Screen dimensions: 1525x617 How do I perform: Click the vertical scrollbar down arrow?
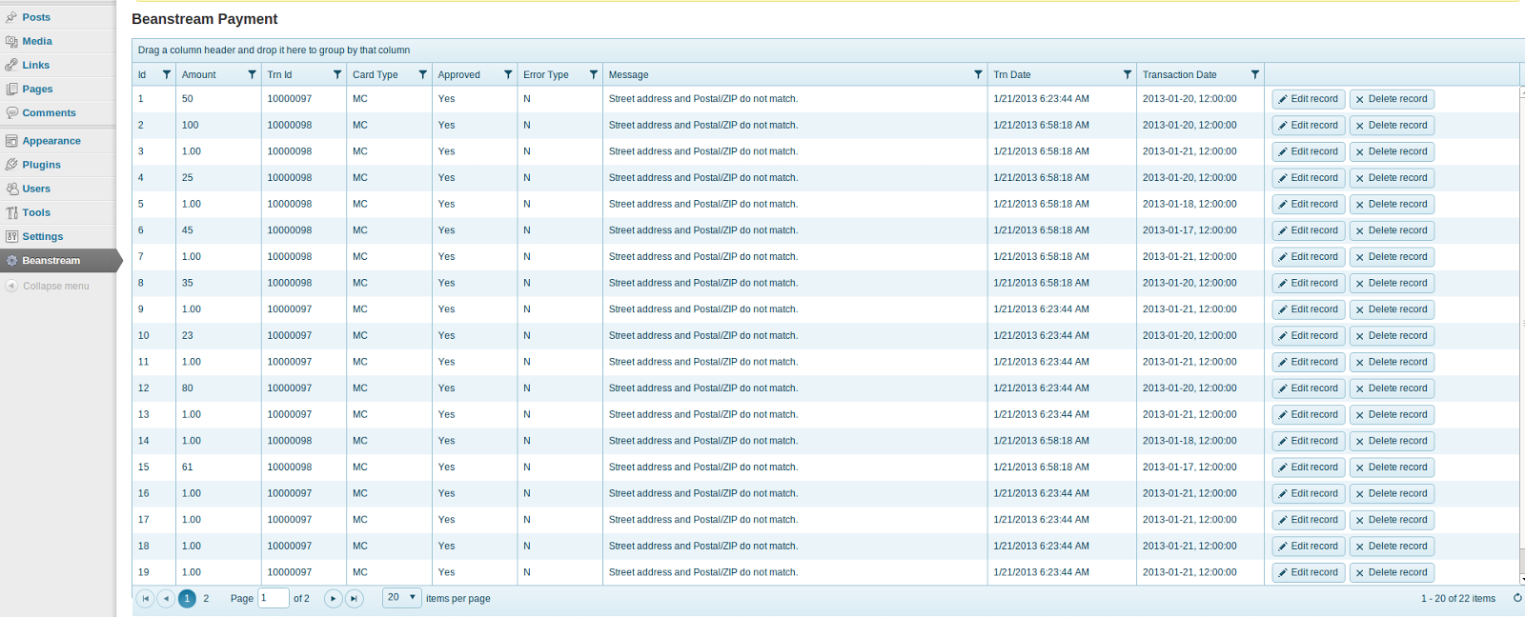click(1522, 579)
